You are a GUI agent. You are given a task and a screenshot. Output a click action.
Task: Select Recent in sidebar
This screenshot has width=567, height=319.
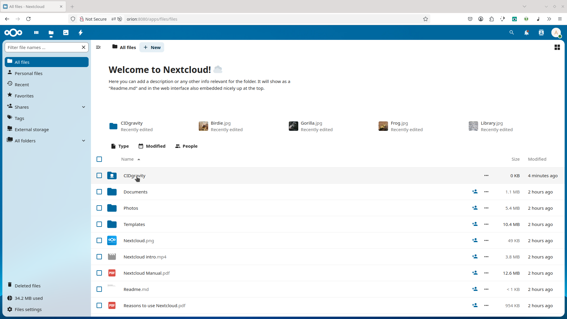click(47, 84)
